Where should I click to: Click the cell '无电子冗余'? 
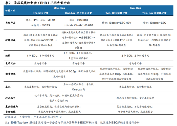coord(40,64)
